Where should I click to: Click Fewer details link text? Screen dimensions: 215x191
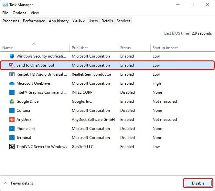(x=22, y=183)
